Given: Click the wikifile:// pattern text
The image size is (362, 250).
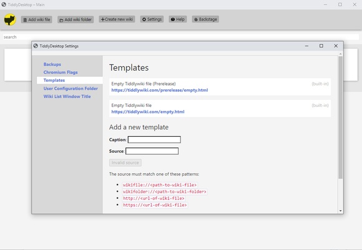Looking at the screenshot, I should 160,185.
